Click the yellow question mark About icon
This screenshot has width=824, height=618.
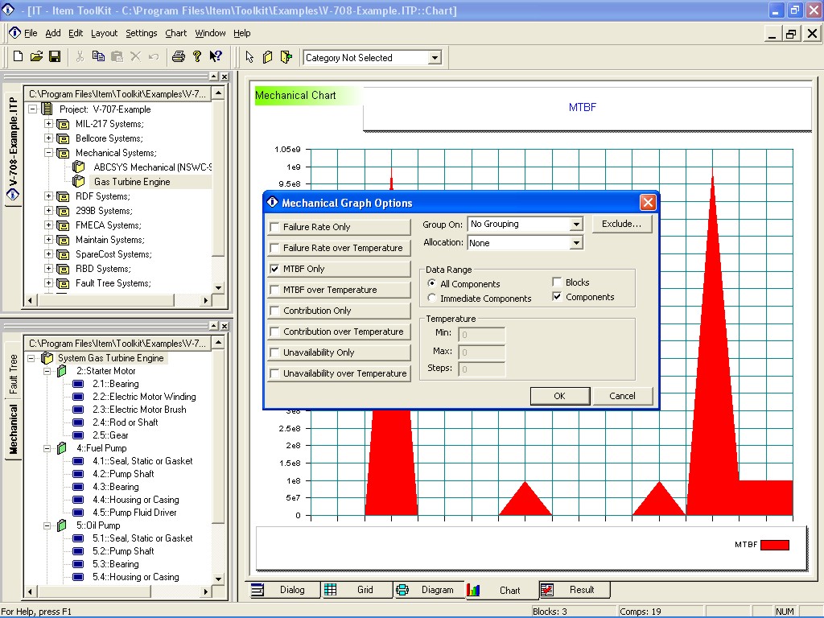click(x=197, y=56)
